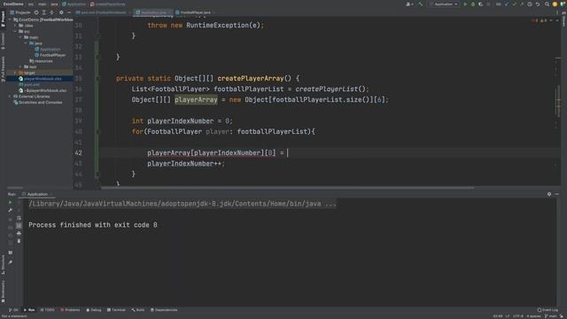Screen dimensions: 567x319
Task: Open Project panel settings gear
Action: coord(61,12)
